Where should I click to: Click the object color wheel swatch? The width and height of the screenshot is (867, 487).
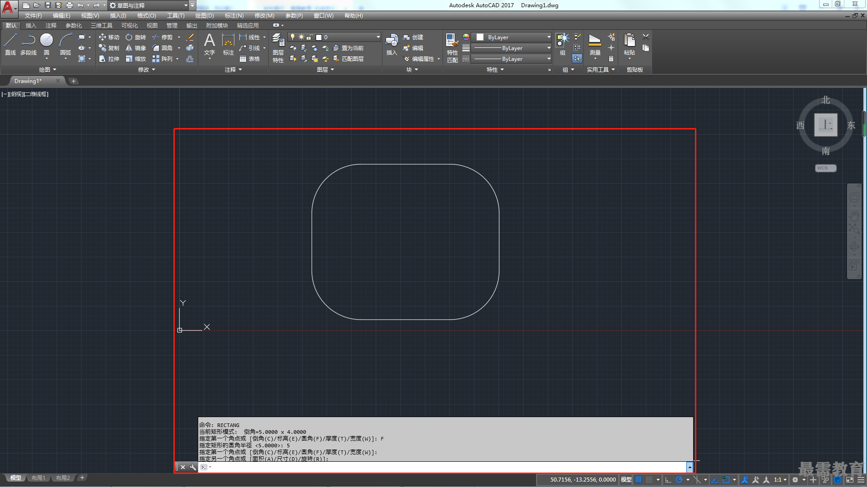point(466,37)
